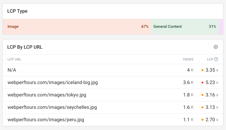The image size is (226, 130).
Task: Sort by the LCP column header
Action: pyautogui.click(x=210, y=59)
